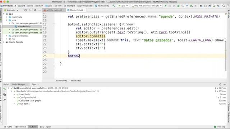Viewport: 230px width, 129px height.
Task: Open the TODO tool window
Action: [8, 127]
